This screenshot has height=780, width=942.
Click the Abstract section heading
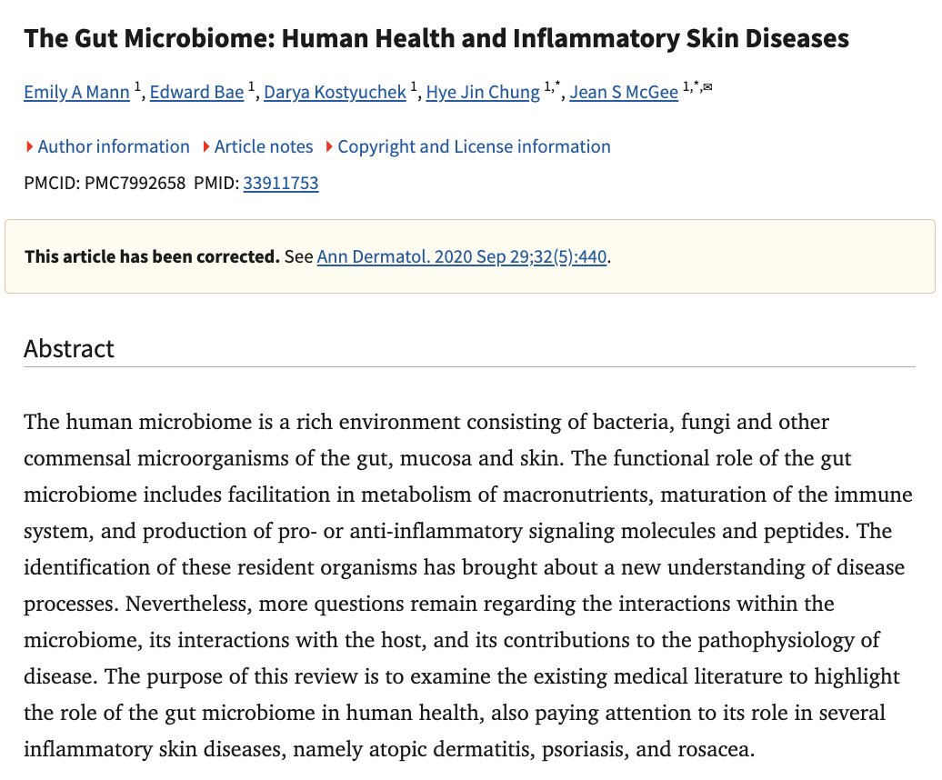pos(69,349)
